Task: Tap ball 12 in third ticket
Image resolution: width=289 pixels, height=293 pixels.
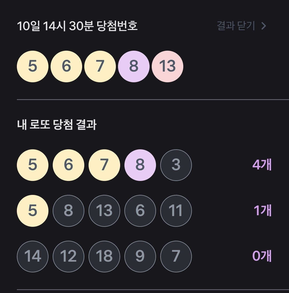Action: (x=69, y=256)
